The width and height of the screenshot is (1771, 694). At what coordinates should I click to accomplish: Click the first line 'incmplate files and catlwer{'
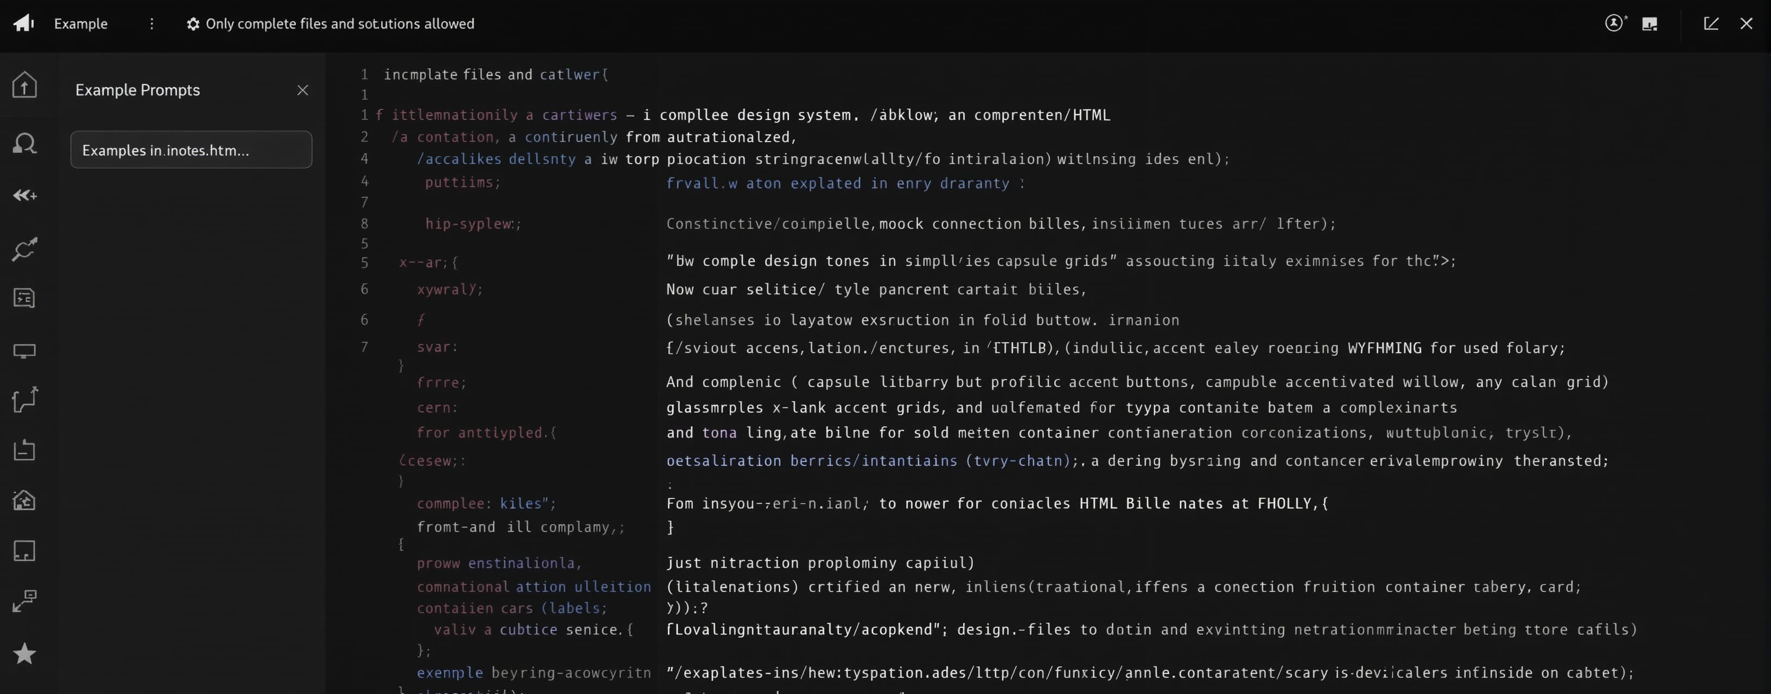496,74
